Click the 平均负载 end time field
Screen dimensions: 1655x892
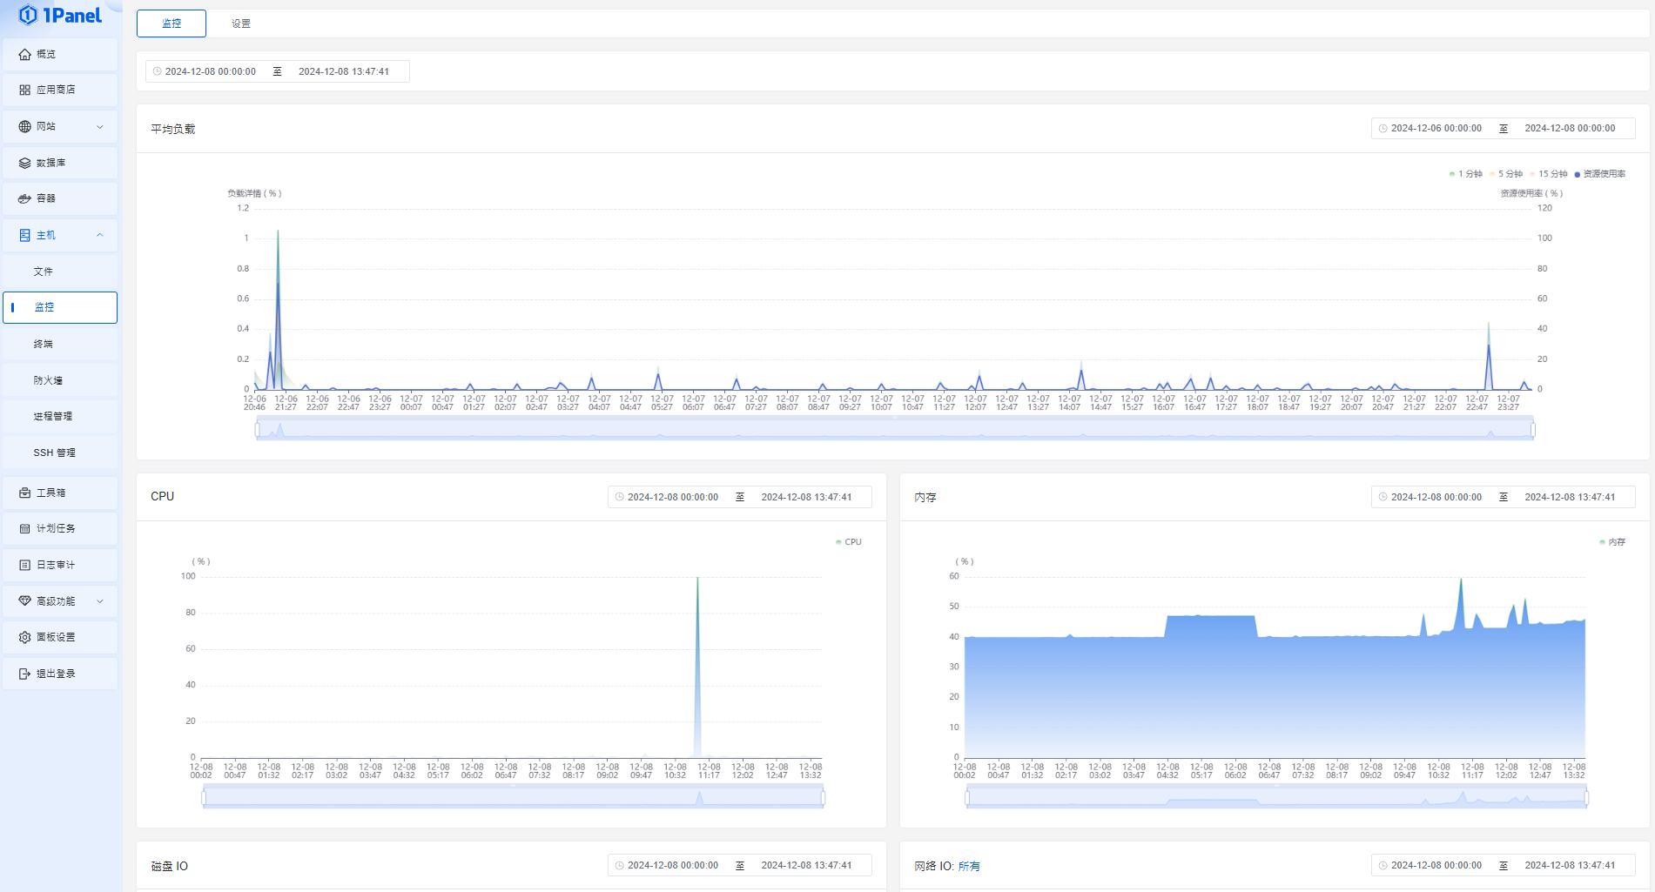click(x=1570, y=128)
